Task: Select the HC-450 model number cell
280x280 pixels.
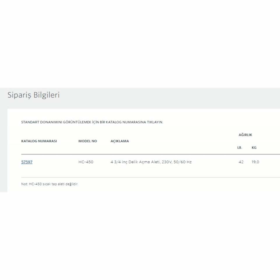Action: tap(86, 162)
